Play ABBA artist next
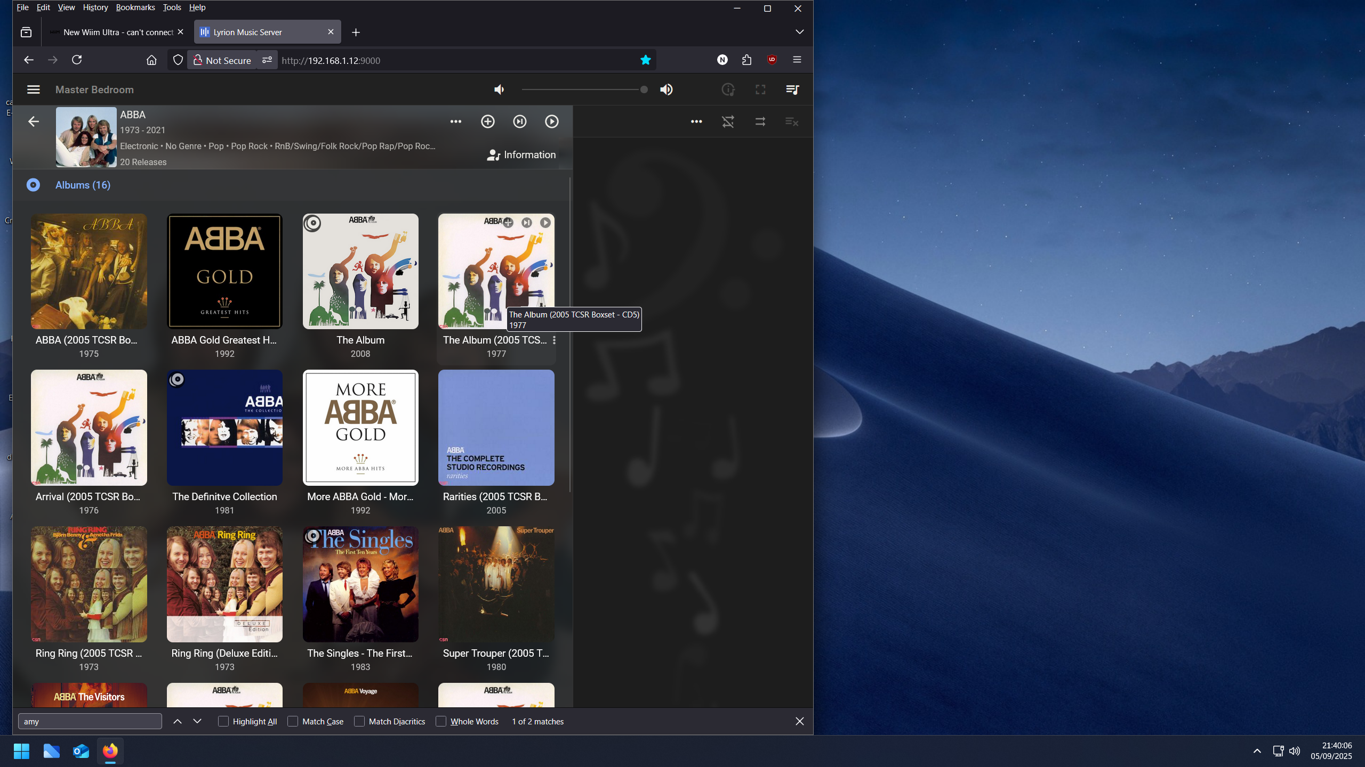The height and width of the screenshot is (767, 1365). point(520,121)
